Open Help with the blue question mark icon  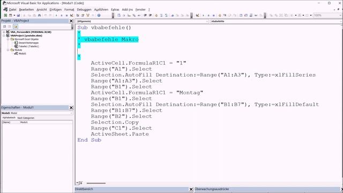(99, 16)
